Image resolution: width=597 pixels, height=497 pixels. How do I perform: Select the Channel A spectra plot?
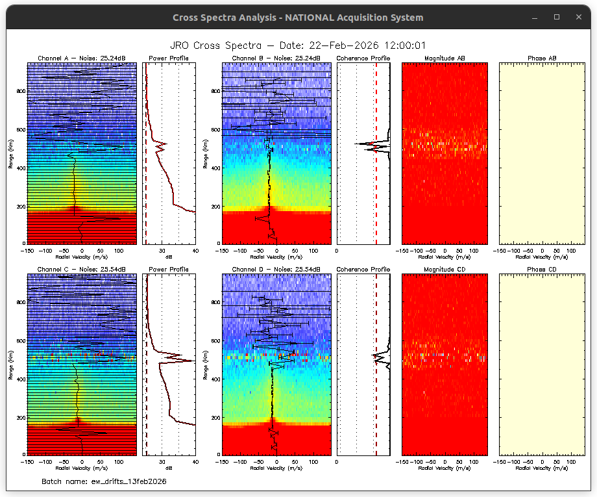click(82, 153)
